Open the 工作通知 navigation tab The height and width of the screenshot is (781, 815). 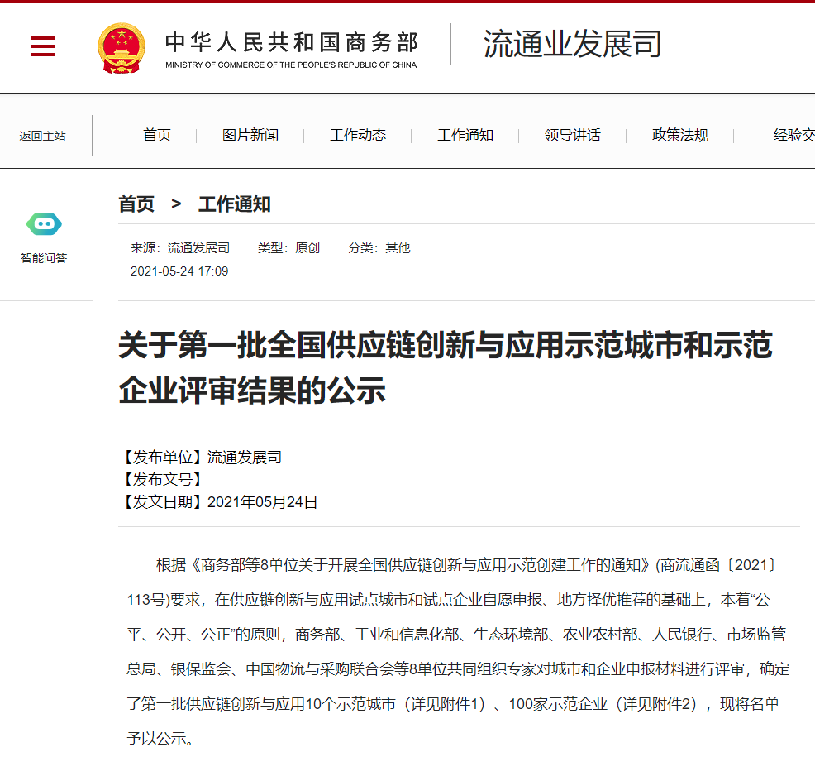tap(465, 136)
